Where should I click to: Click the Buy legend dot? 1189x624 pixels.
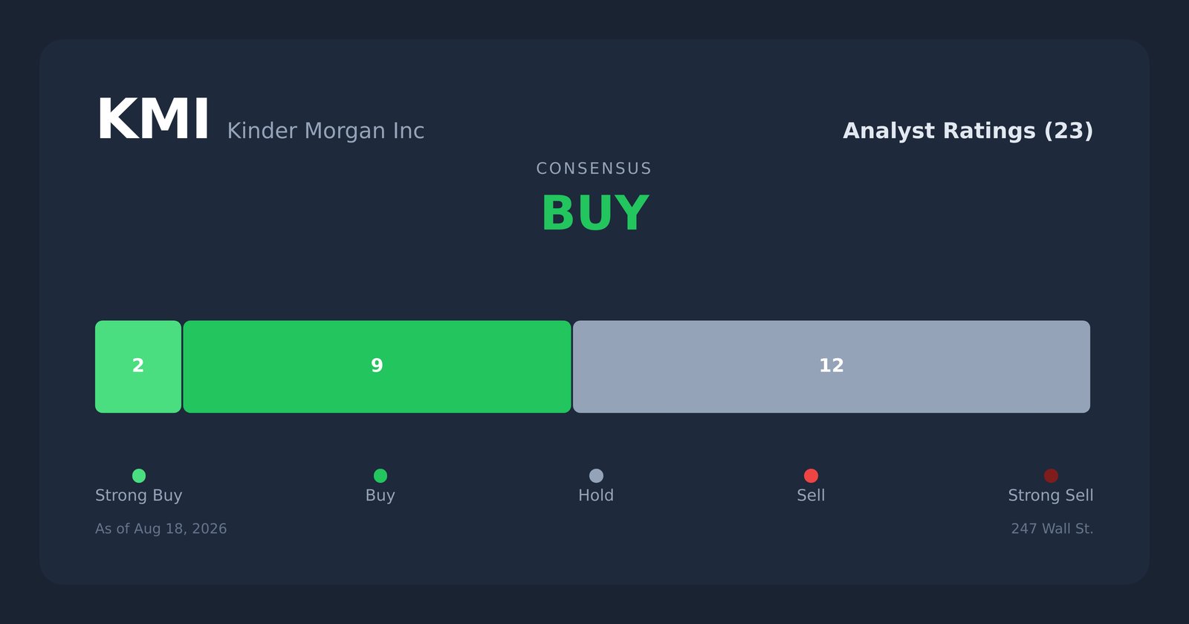(380, 475)
